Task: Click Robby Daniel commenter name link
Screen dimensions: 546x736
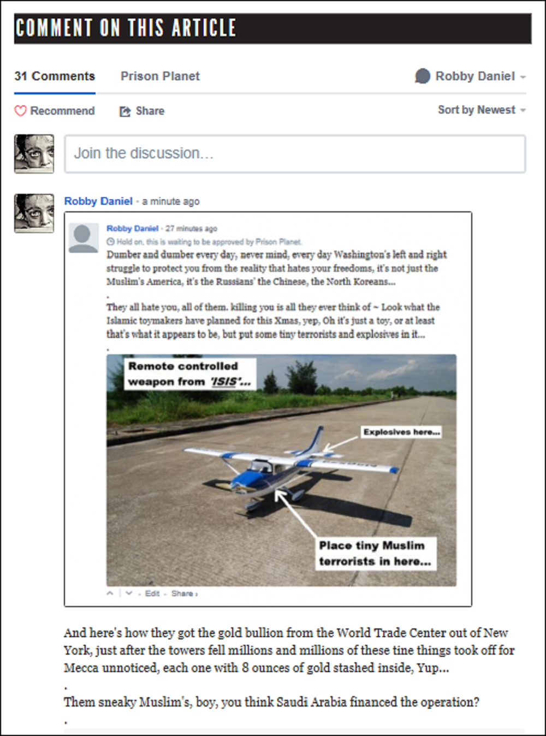Action: point(98,201)
